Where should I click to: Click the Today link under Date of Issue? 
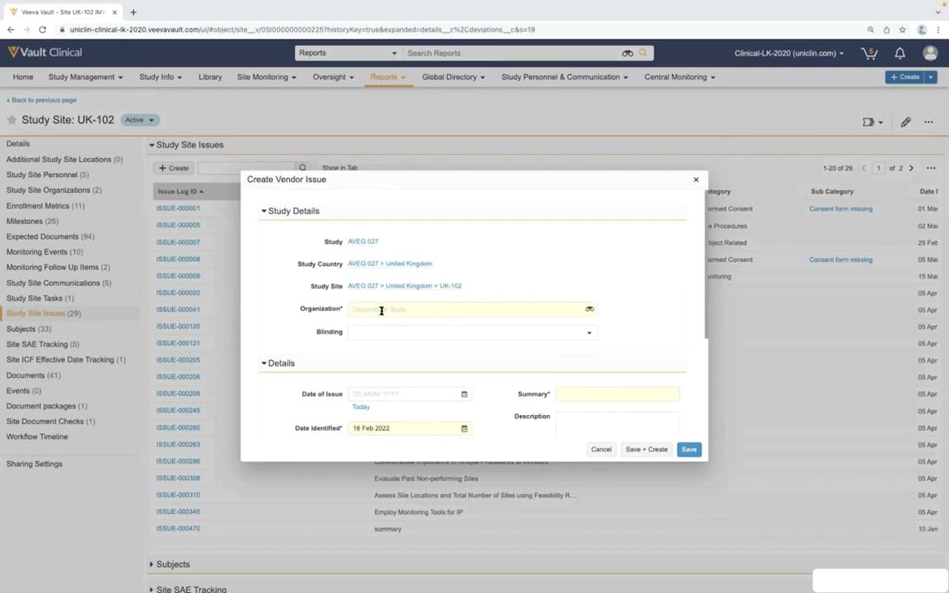361,407
